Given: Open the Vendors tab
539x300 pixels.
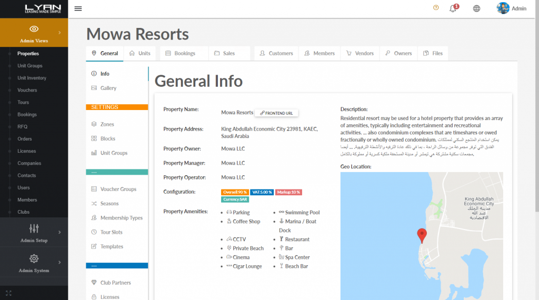Looking at the screenshot, I should pyautogui.click(x=360, y=53).
